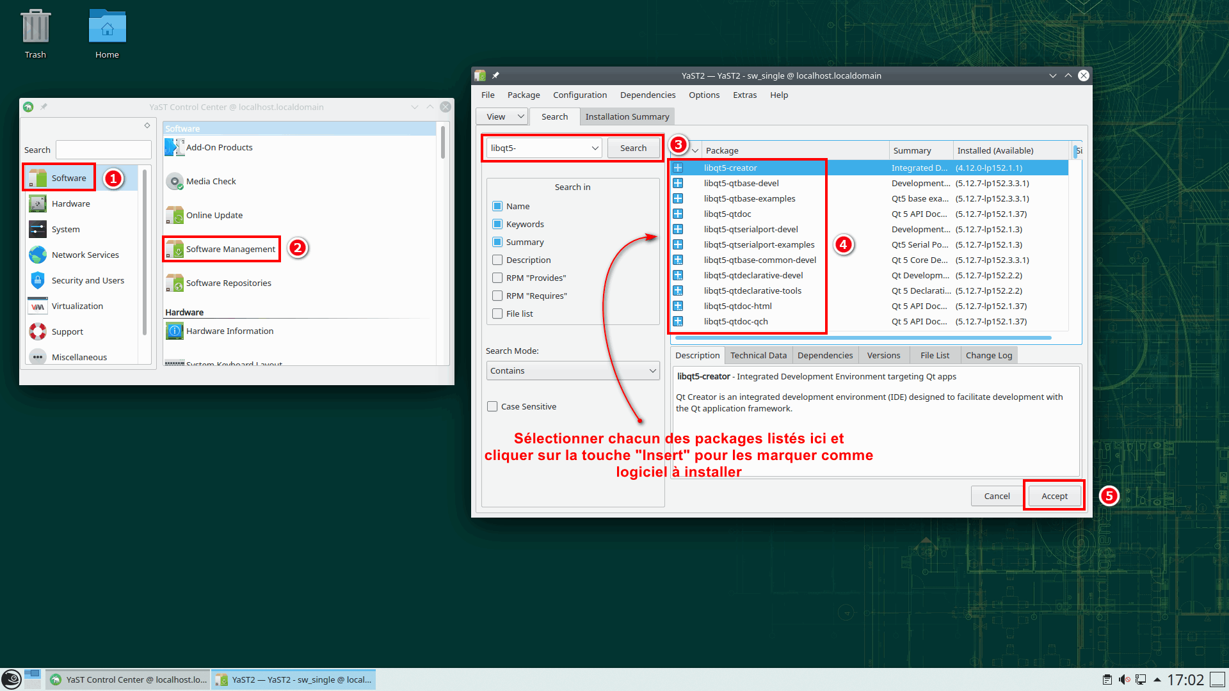
Task: Switch to Installation Summary tab
Action: [627, 116]
